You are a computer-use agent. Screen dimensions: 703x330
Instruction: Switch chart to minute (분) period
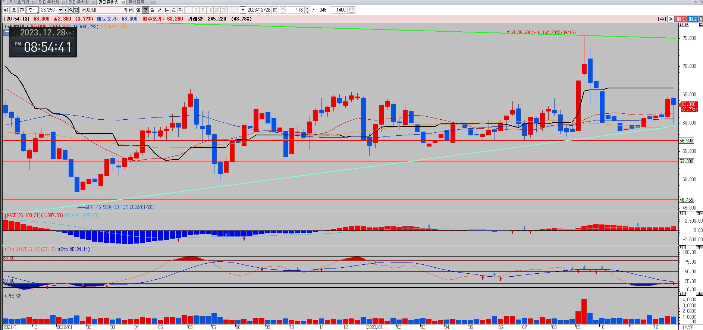[167, 10]
